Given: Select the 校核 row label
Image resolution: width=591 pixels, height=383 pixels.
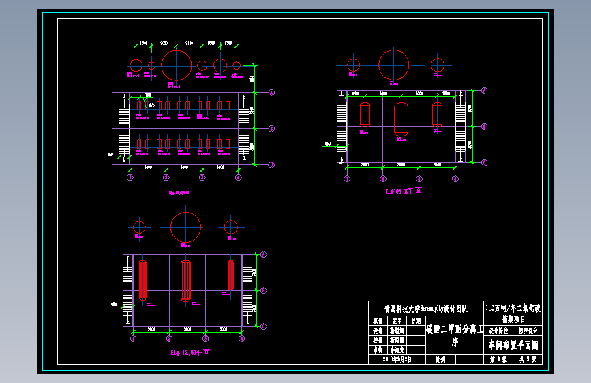Looking at the screenshot, I should click(x=378, y=340).
